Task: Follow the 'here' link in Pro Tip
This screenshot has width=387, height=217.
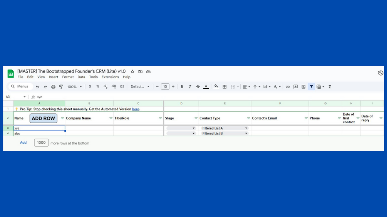Action: (x=136, y=109)
